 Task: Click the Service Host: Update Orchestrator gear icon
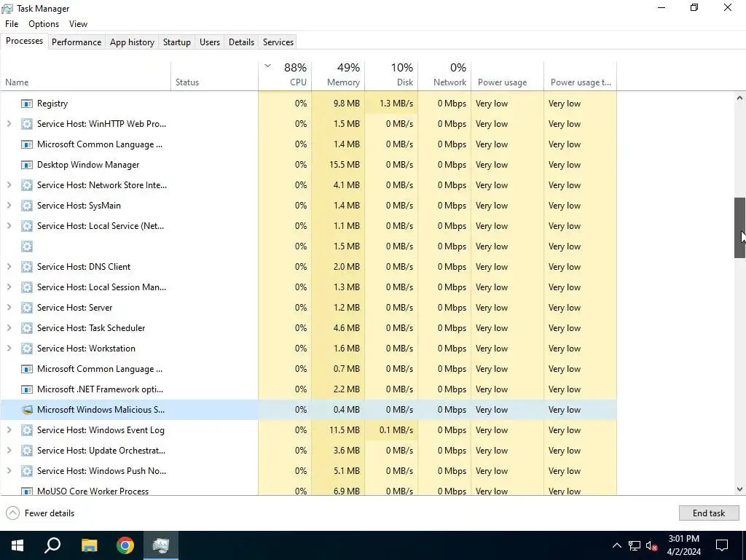coord(27,451)
